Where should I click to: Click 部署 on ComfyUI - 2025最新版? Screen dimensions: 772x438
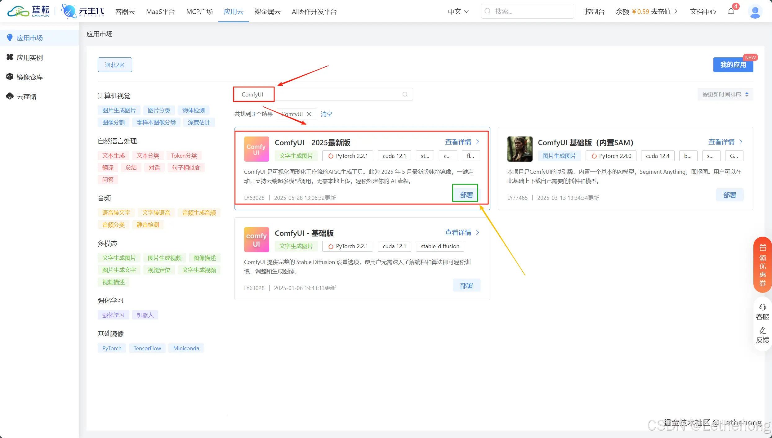tap(465, 194)
